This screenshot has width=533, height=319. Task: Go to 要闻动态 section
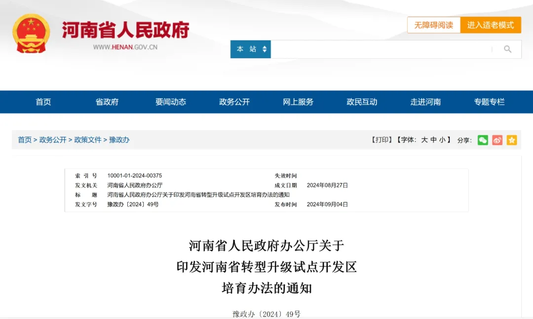[x=171, y=102]
